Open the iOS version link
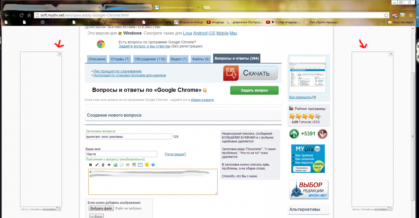Viewport: 419px width, 218px height. click(x=212, y=33)
